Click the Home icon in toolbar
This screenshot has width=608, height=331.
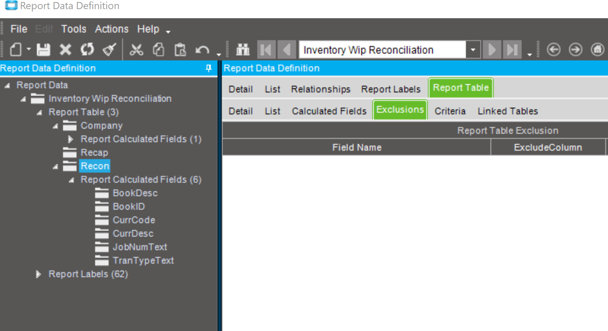597,50
